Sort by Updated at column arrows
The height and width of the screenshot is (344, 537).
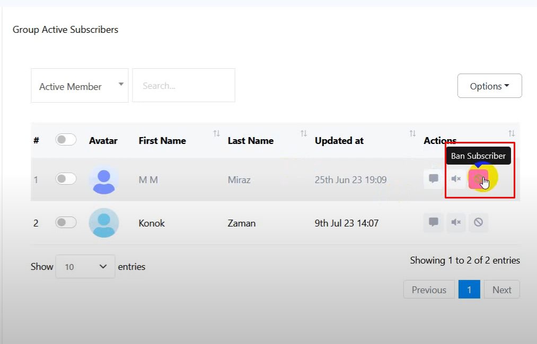pyautogui.click(x=412, y=134)
